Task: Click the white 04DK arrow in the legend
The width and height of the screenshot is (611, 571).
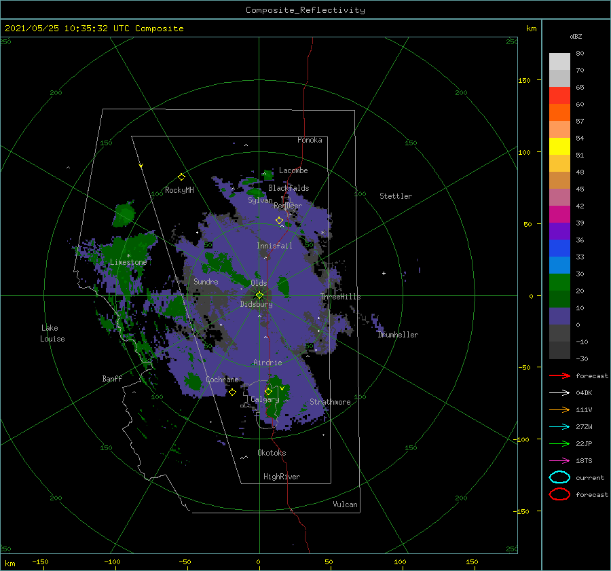Action: (x=559, y=392)
